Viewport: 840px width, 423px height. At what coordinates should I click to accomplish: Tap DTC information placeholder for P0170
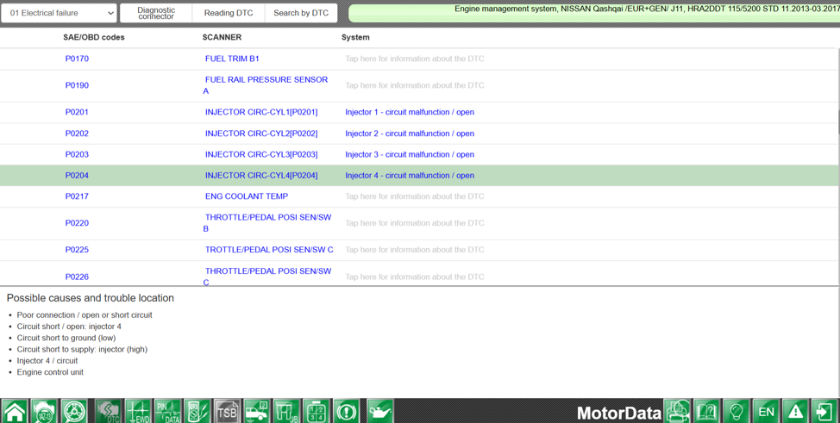pyautogui.click(x=415, y=59)
